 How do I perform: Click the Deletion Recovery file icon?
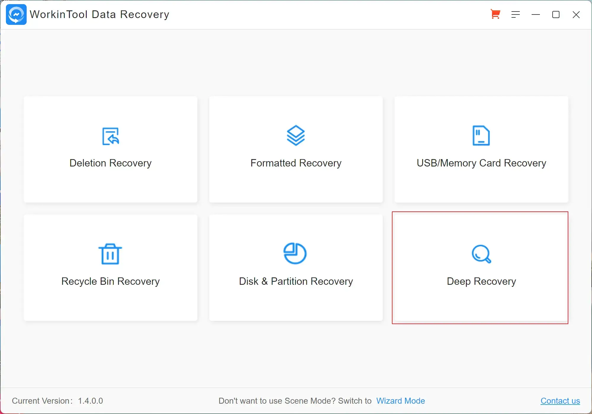pyautogui.click(x=110, y=136)
